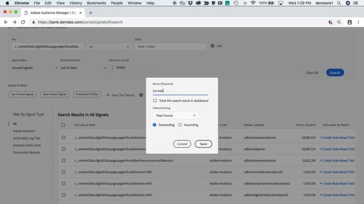Close the Adobe Audience Manager tab

pos(80,13)
